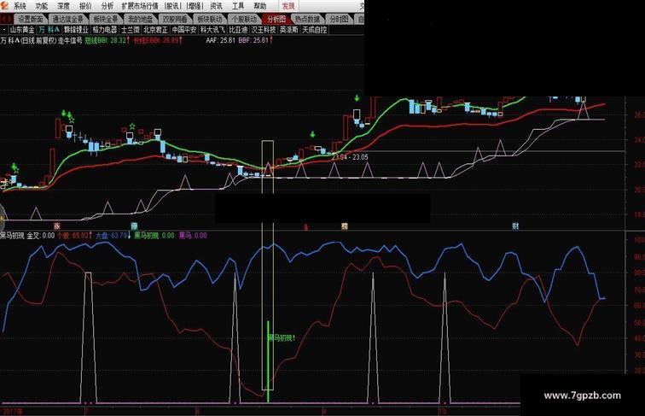The image size is (645, 416).
Task: Switch to the 双股同看 tab
Action: pos(175,19)
